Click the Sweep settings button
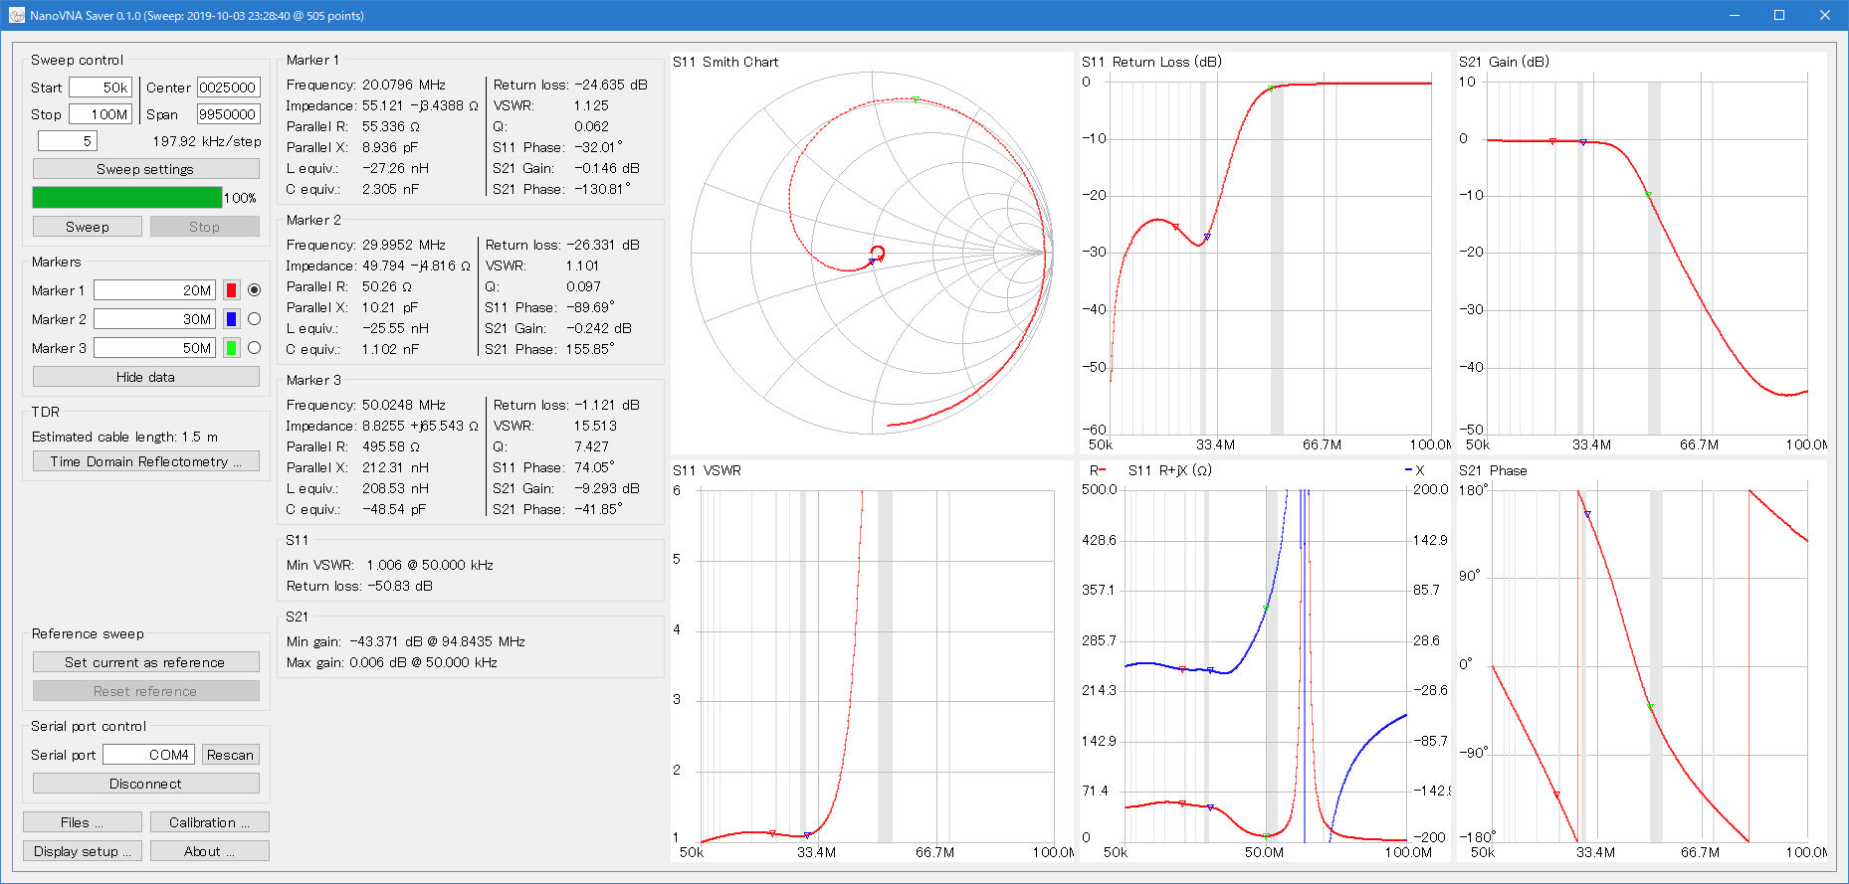This screenshot has height=884, width=1849. [145, 169]
